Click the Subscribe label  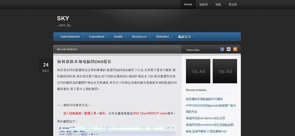point(193,50)
